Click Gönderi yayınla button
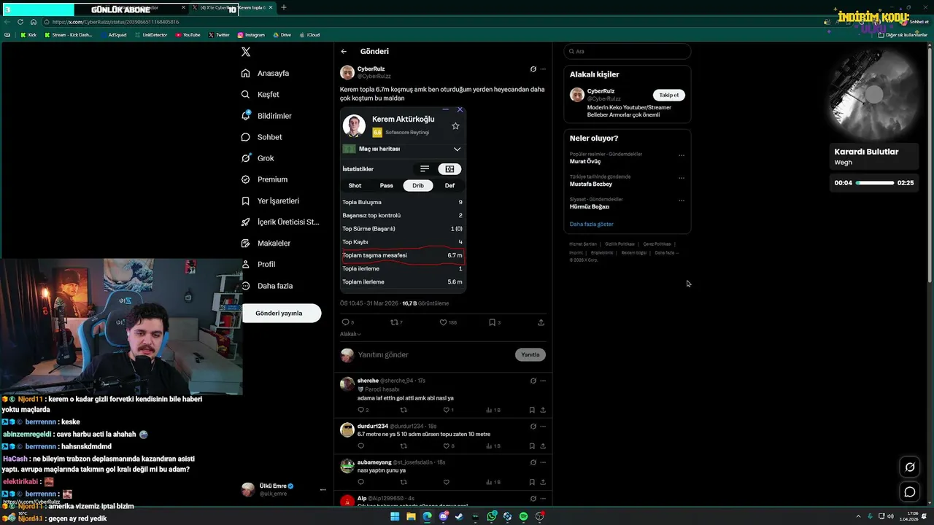The width and height of the screenshot is (934, 525). (x=279, y=313)
